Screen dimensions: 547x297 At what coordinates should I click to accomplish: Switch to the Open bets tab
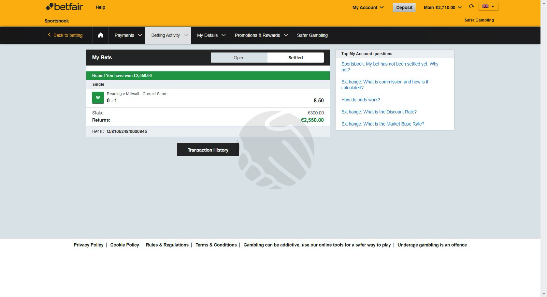(239, 58)
